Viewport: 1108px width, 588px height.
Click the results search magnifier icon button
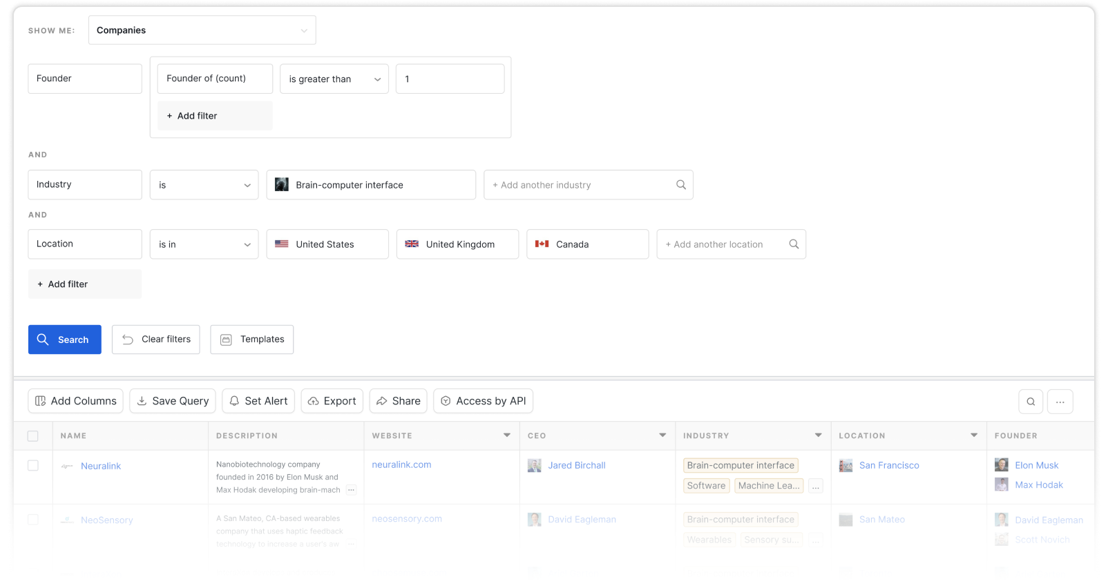1031,402
